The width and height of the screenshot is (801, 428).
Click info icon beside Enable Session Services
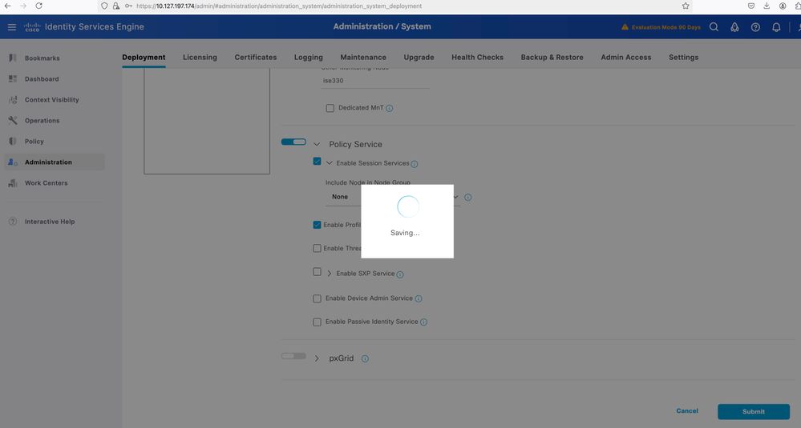[x=415, y=164]
